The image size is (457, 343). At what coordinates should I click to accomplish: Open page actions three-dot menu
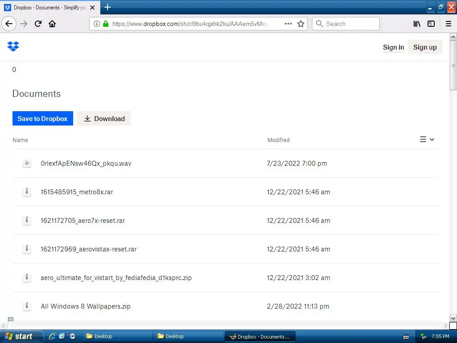(288, 24)
